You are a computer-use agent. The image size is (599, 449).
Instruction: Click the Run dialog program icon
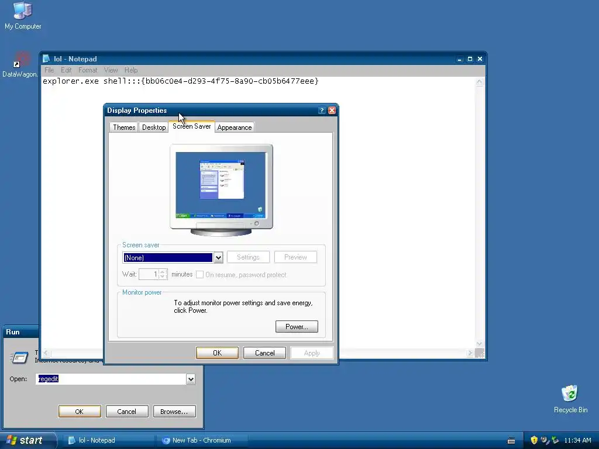point(19,357)
